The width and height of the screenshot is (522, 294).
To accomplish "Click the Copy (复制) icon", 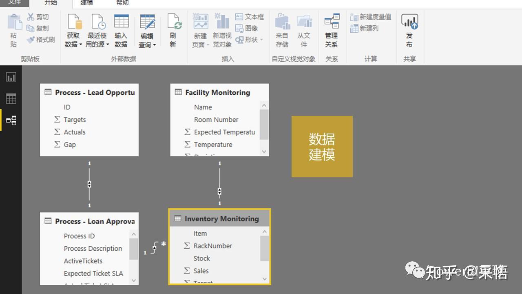I will coord(31,28).
